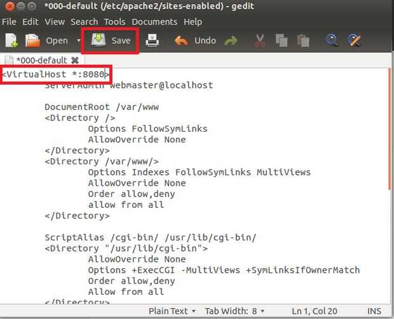Click the Find magnifier icon
This screenshot has height=319, width=394.
(332, 40)
